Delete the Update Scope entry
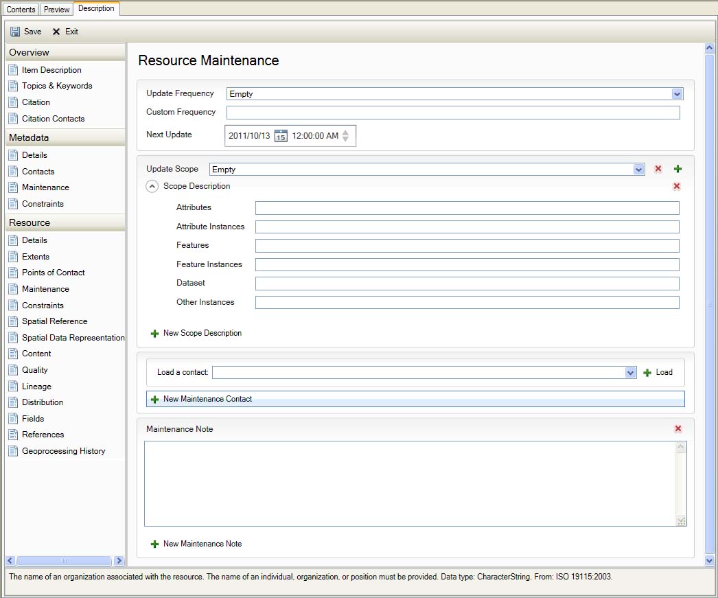Viewport: 718px width, 598px height. coord(658,169)
